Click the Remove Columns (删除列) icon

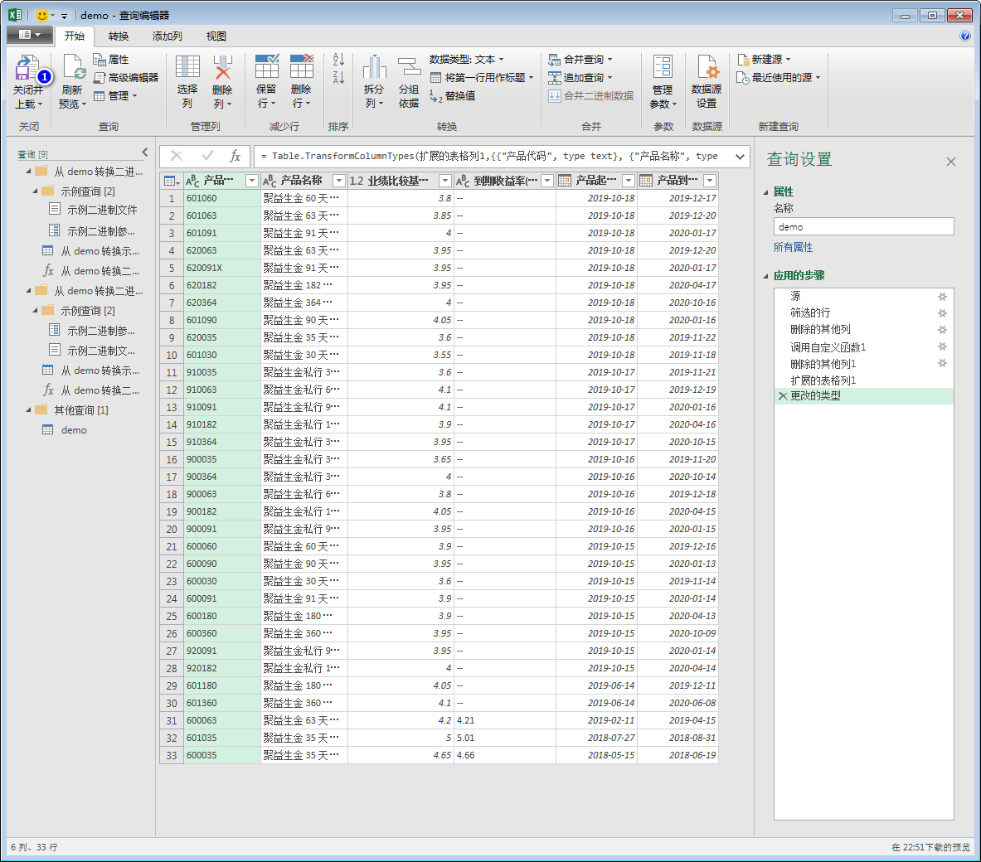click(222, 68)
